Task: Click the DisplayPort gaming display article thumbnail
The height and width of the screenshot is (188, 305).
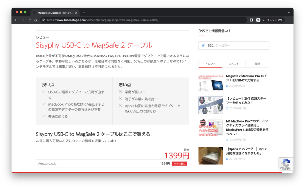Action: 211,128
